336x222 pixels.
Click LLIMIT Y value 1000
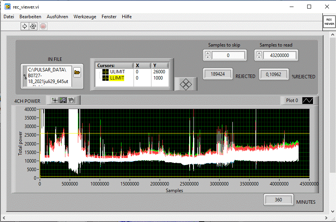point(158,78)
